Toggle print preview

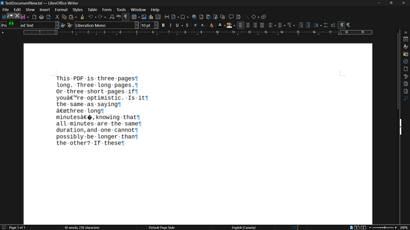(48, 17)
